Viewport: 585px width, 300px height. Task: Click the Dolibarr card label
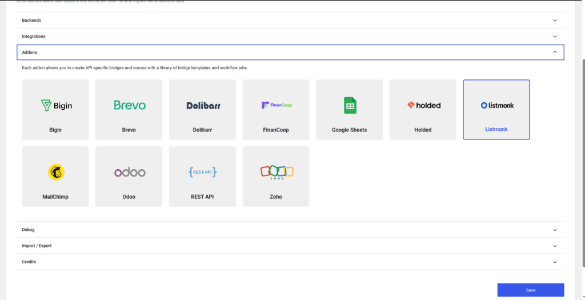203,130
